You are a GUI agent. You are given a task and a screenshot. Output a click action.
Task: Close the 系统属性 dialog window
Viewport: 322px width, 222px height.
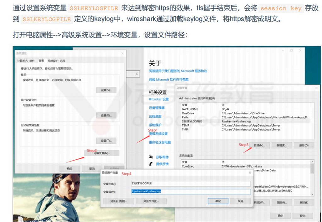[122, 54]
